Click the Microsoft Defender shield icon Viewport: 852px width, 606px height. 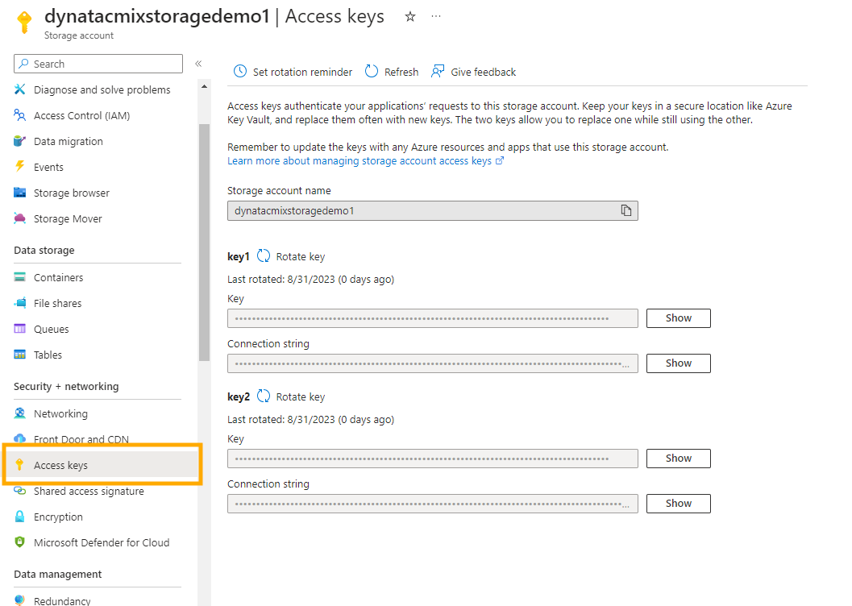[19, 542]
